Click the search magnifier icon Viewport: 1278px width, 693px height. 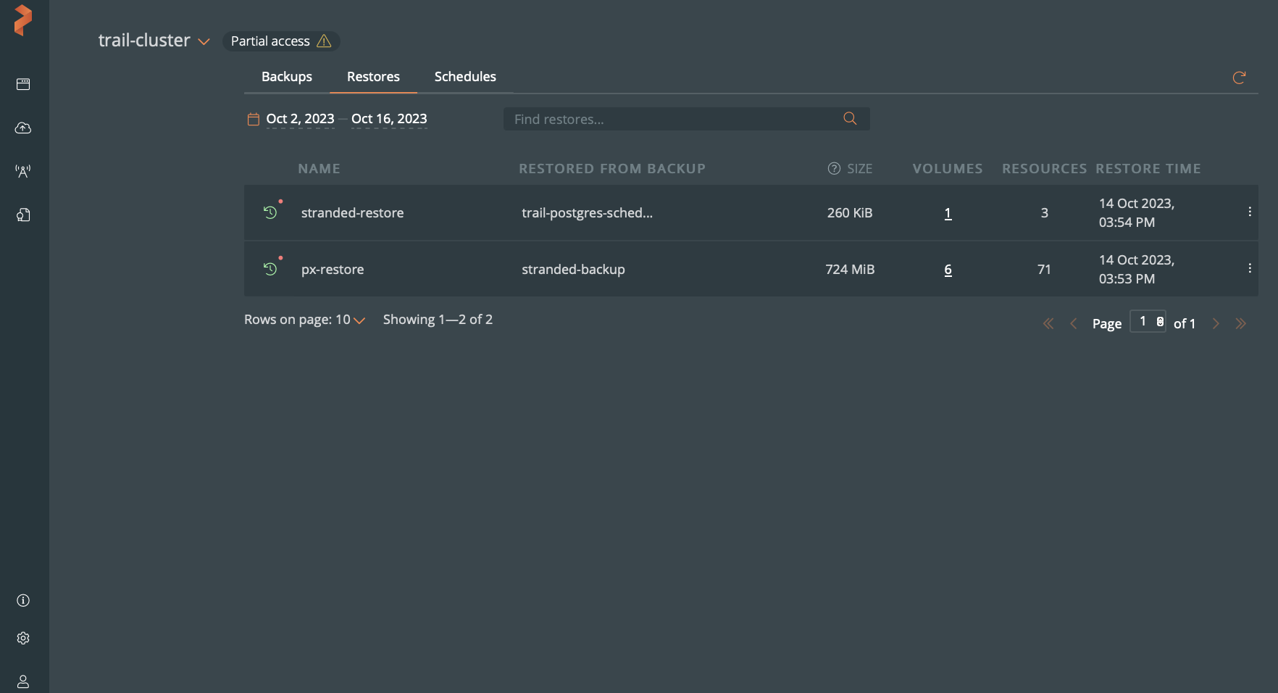click(850, 119)
